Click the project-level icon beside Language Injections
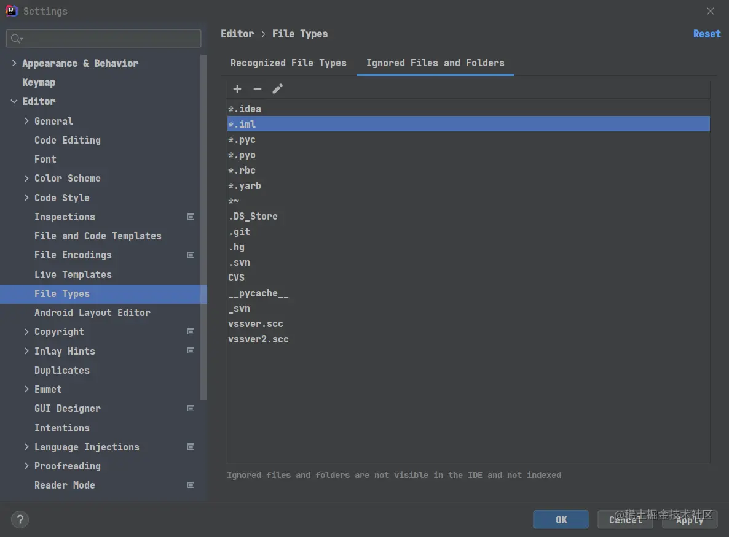 (x=191, y=447)
